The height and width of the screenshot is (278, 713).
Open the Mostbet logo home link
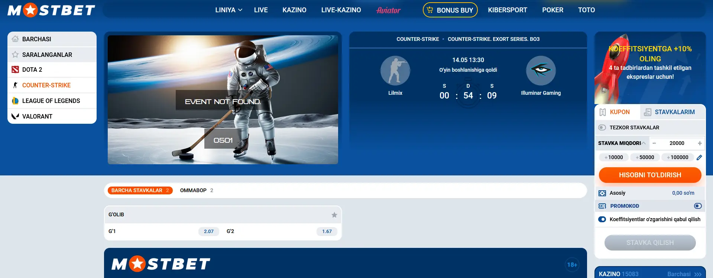pos(51,10)
